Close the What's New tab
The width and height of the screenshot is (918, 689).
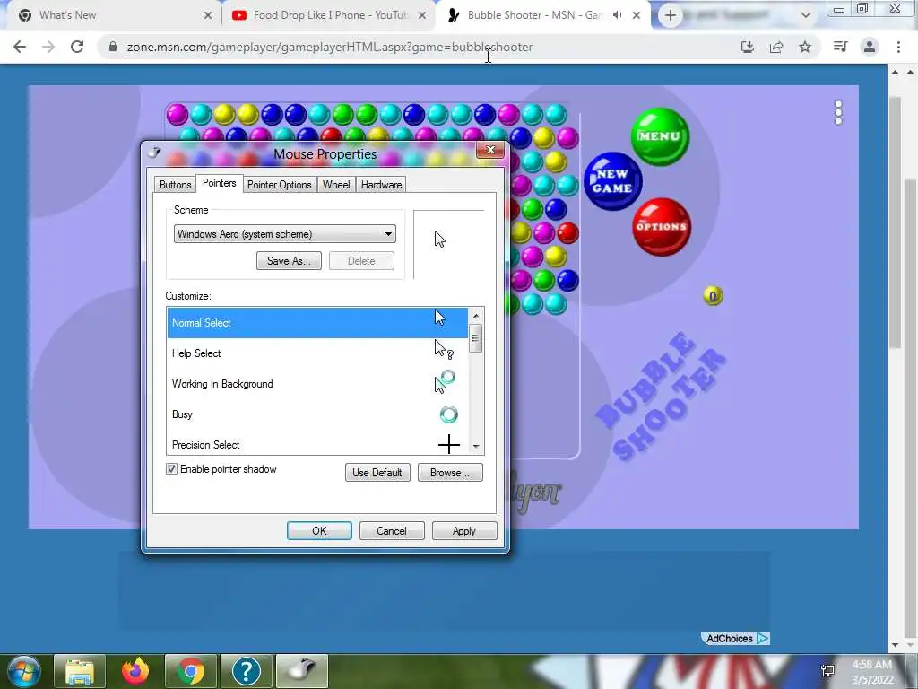click(208, 16)
